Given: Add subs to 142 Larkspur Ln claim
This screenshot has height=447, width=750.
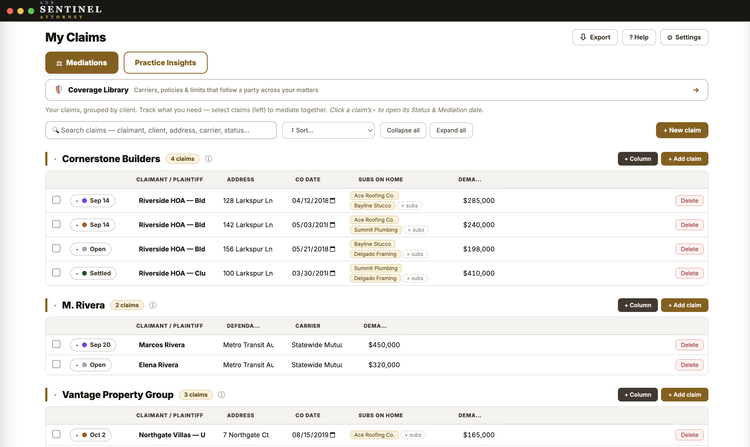Looking at the screenshot, I should pyautogui.click(x=416, y=230).
